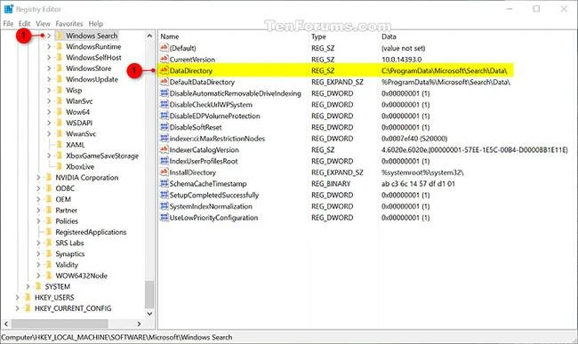578x344 pixels.
Task: Click the DWORD icon beside SetupCompletedSuccessfully
Action: coord(165,195)
